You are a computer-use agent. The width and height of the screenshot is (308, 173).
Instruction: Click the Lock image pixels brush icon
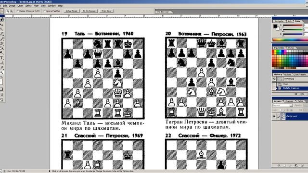pyautogui.click(x=283, y=110)
